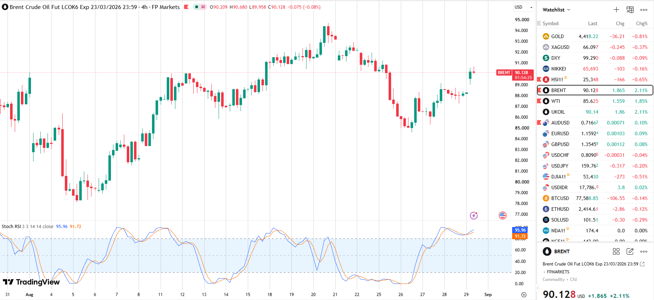Click the WTI change percent 1.85%

[641, 101]
